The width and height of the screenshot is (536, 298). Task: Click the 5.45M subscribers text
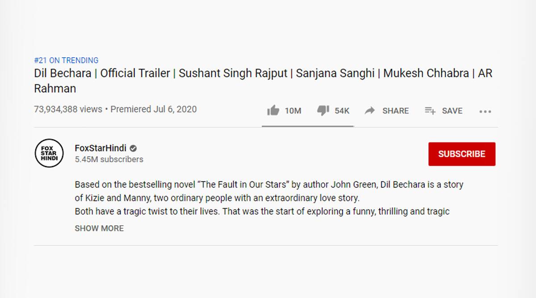coord(109,159)
